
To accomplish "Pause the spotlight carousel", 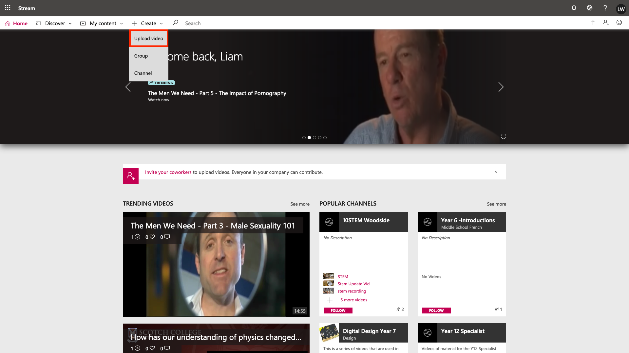I will pos(504,136).
